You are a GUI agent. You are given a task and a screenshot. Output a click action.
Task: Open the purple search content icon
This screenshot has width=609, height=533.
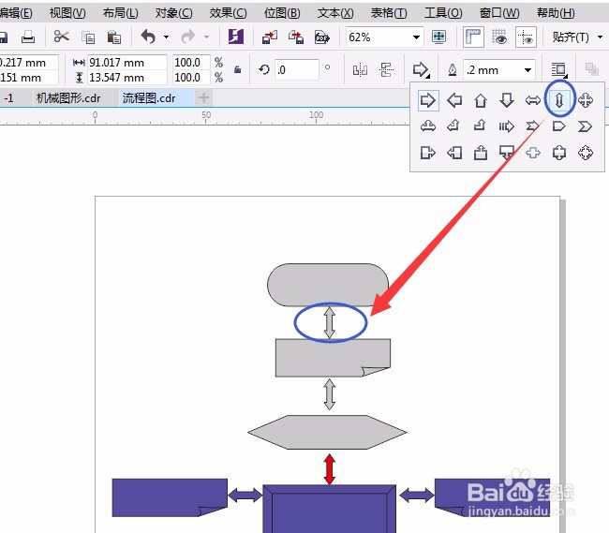tap(236, 37)
